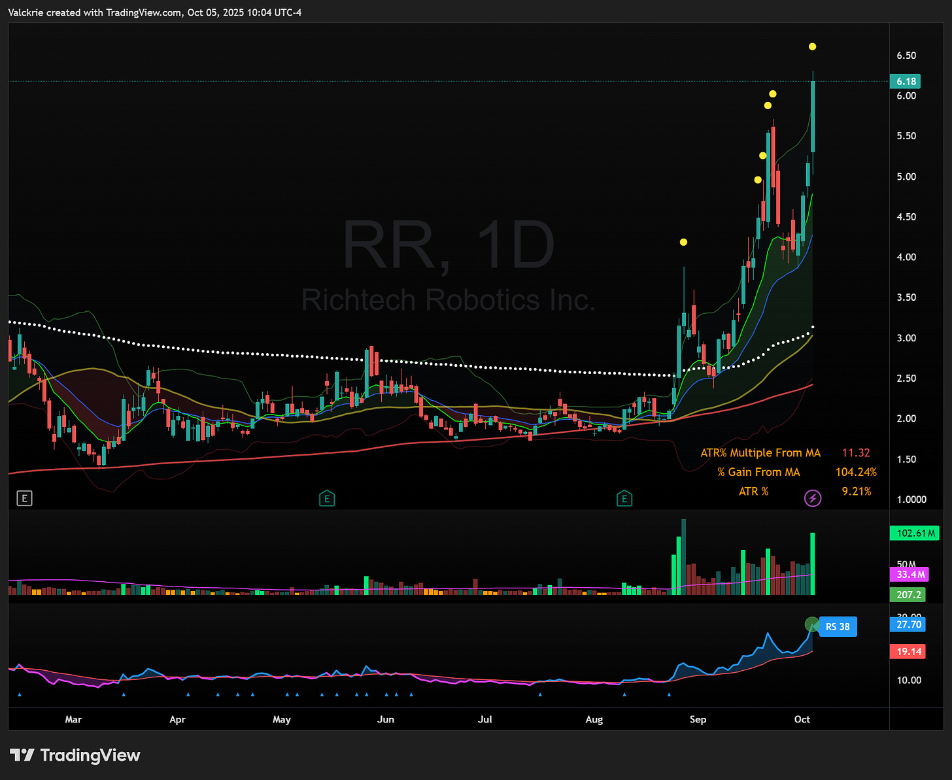Click the Valckrie created with TradingView.com caption

[x=155, y=12]
